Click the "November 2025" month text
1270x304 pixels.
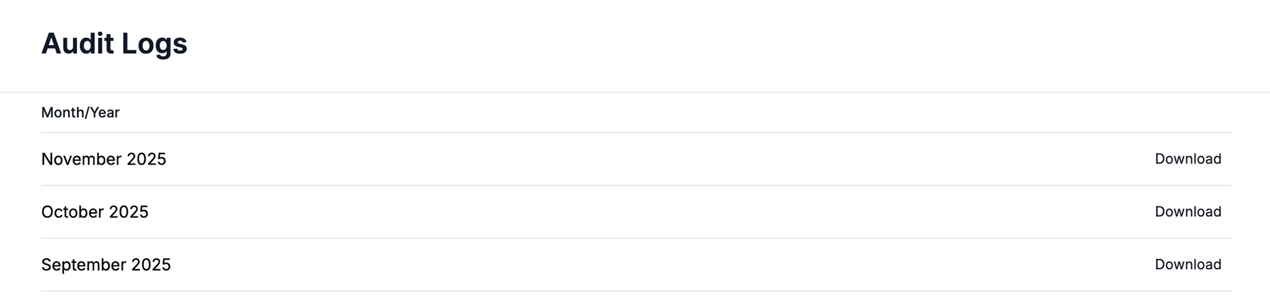click(104, 159)
